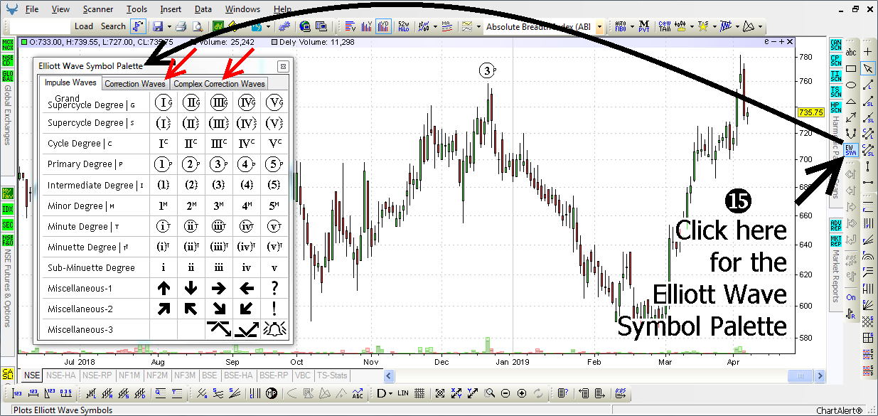878x416 pixels.
Task: Click the green SEC sidebar icon
Action: coord(8,225)
